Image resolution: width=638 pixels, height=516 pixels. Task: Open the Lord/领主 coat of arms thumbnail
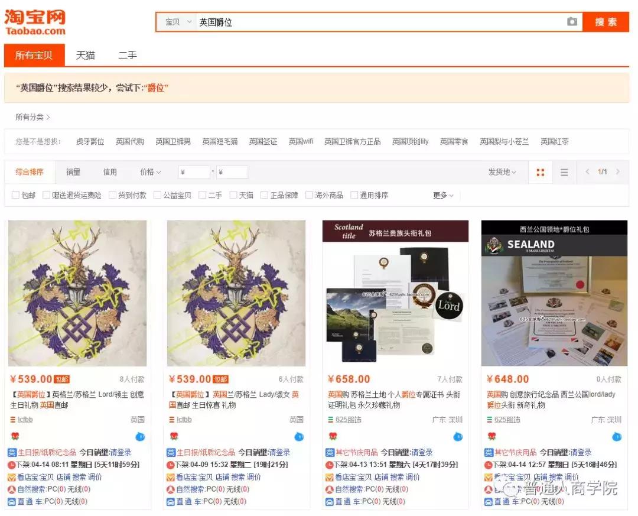coord(77,293)
